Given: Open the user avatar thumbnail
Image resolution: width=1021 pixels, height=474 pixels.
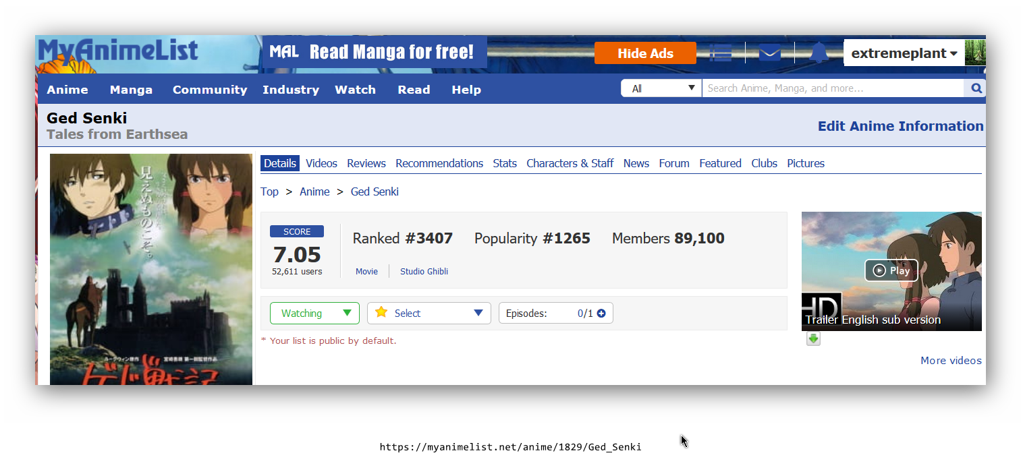Looking at the screenshot, I should [975, 53].
